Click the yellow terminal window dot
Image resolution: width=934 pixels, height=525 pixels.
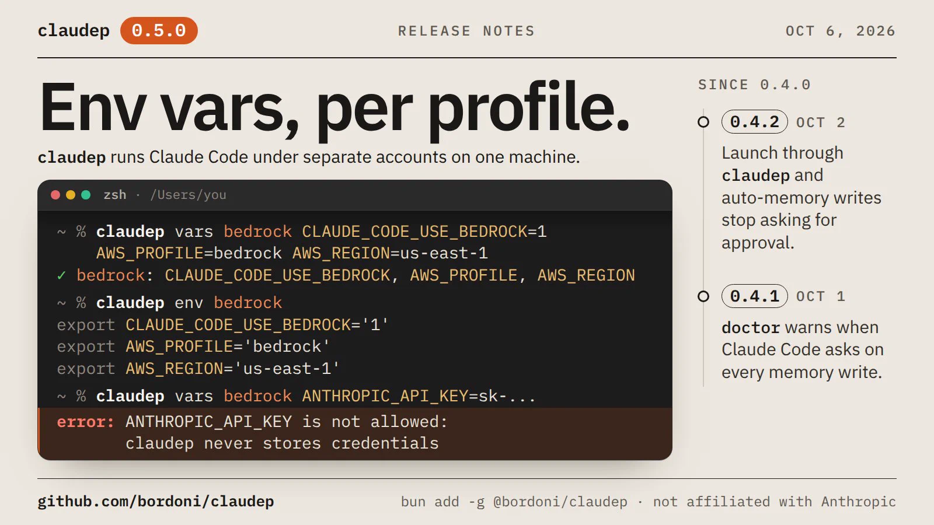pos(71,195)
